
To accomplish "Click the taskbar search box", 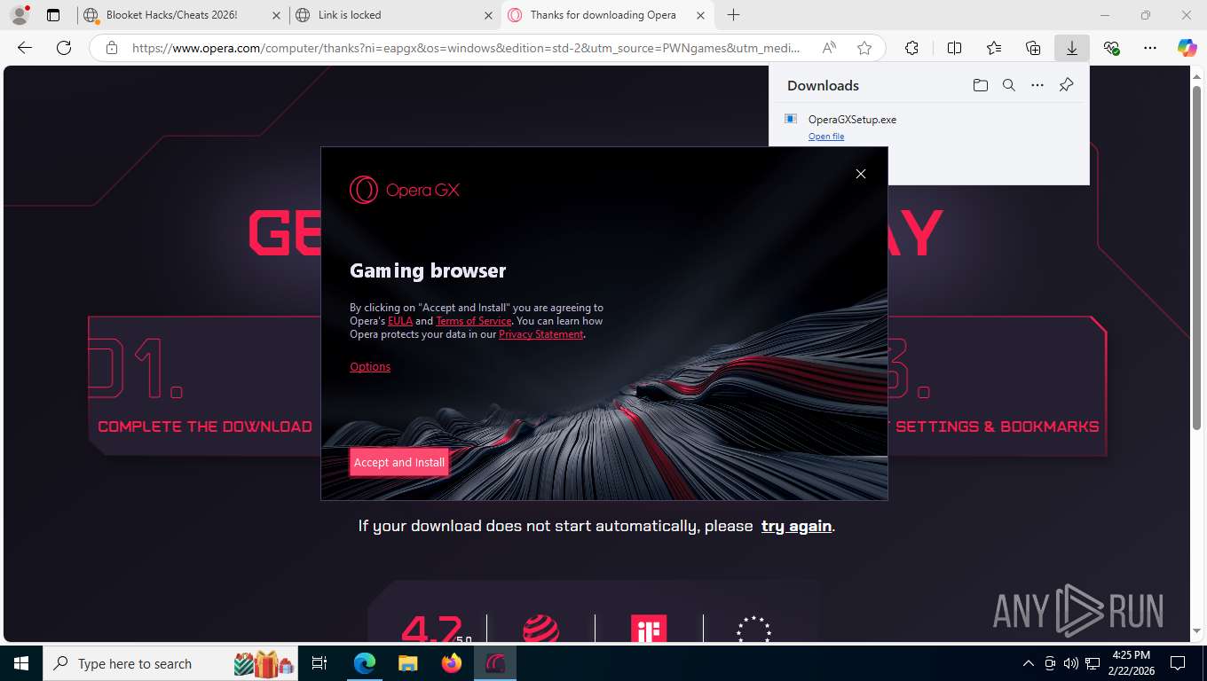I will coord(170,663).
